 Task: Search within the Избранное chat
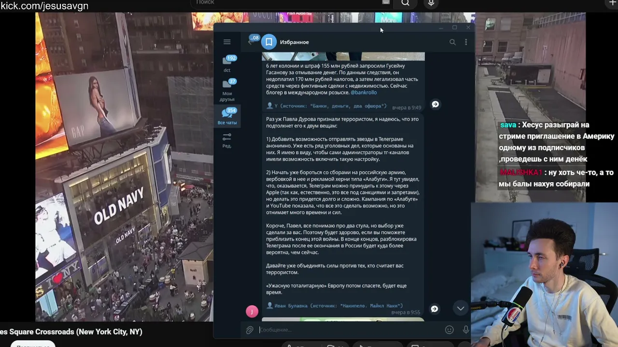click(452, 42)
